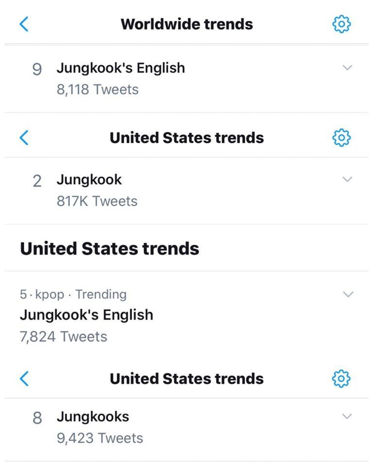Tap the Worldwide trends page title
Screen dimensions: 373x466
click(x=187, y=24)
